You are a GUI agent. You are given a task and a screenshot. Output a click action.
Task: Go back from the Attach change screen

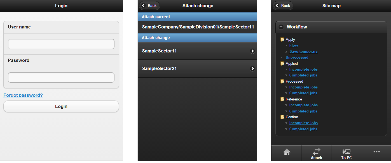[149, 6]
